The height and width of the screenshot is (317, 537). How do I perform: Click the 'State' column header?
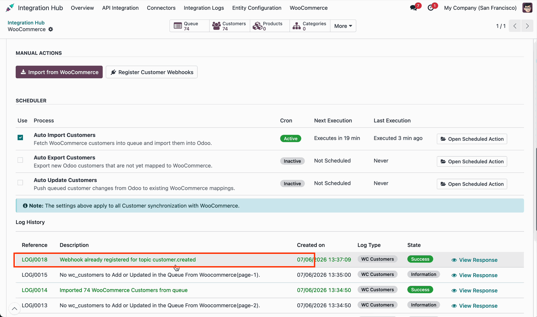click(414, 245)
